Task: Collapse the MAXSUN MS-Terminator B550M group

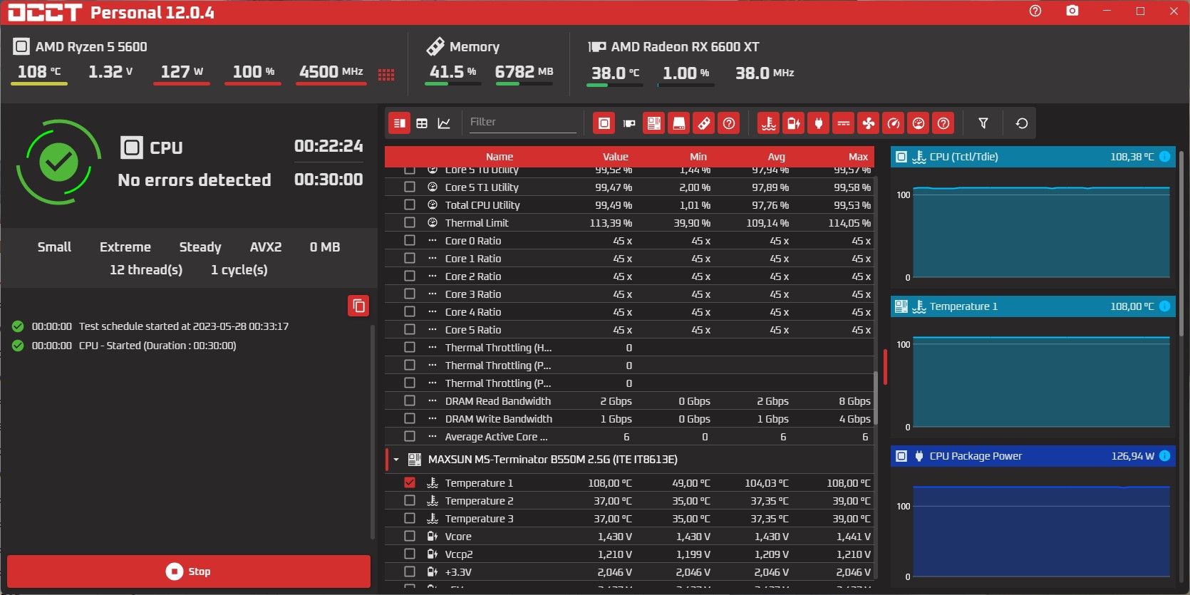Action: coord(396,460)
